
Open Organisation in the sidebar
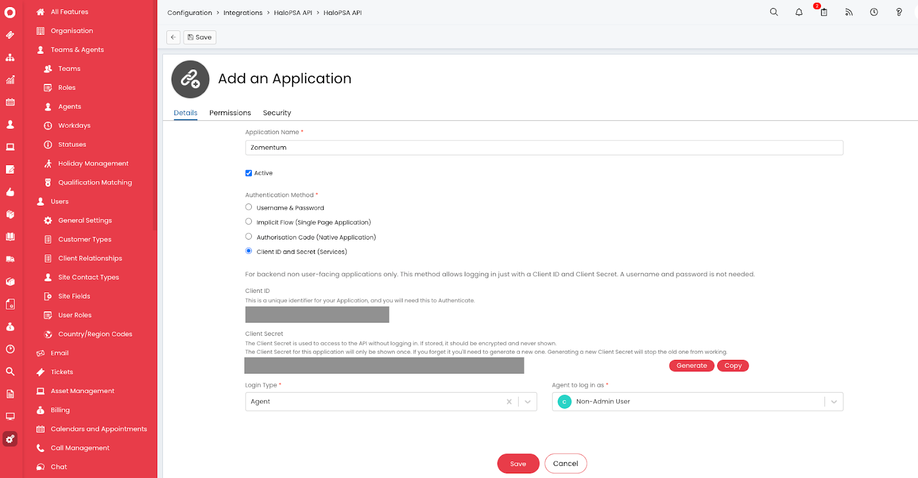72,31
